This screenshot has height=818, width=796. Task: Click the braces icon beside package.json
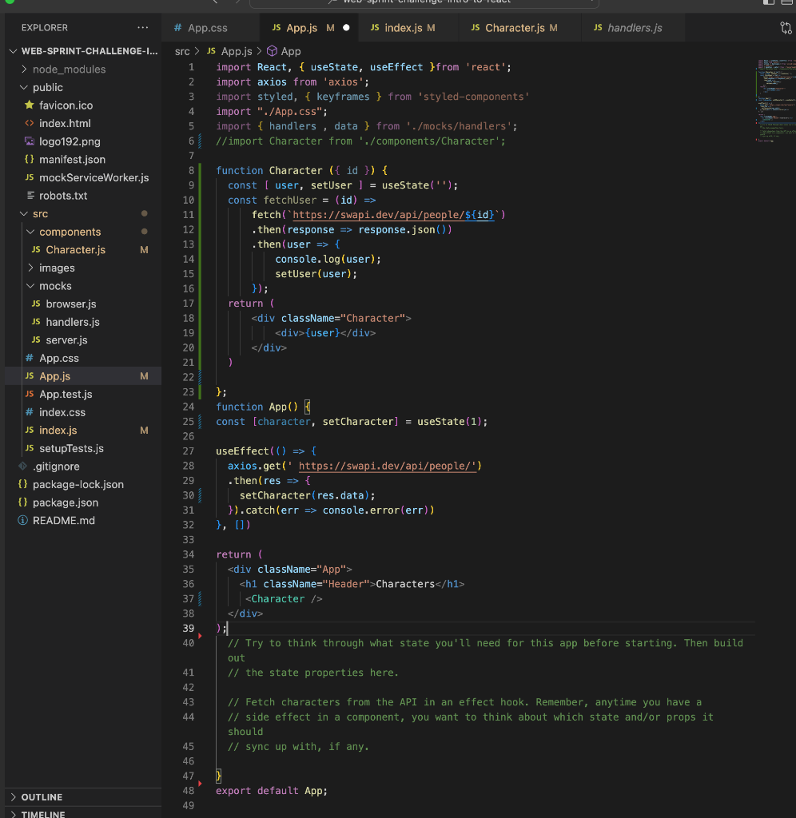click(23, 502)
